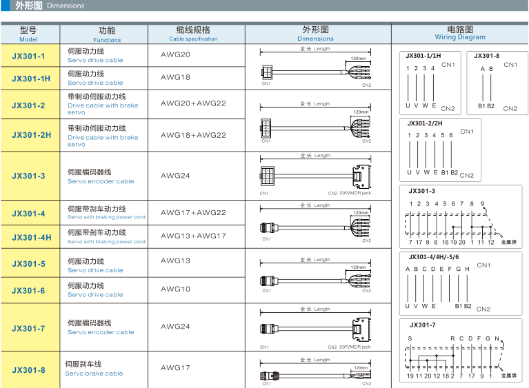The height and width of the screenshot is (388, 529).
Task: Select the JX301-8 model cell
Action: pos(30,370)
